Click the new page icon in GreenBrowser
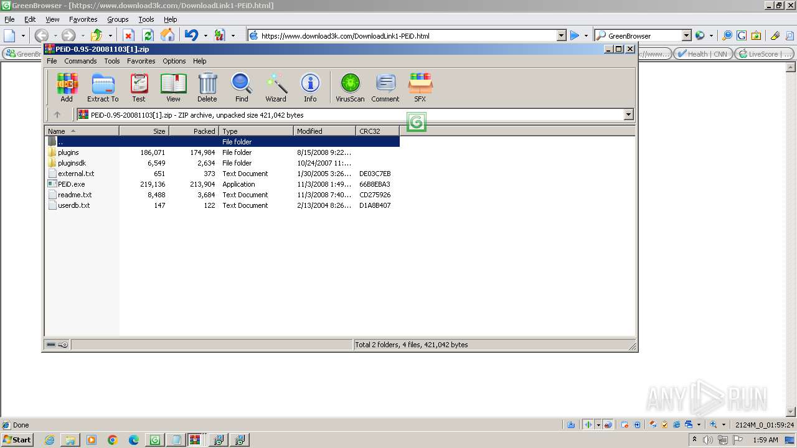 point(10,35)
